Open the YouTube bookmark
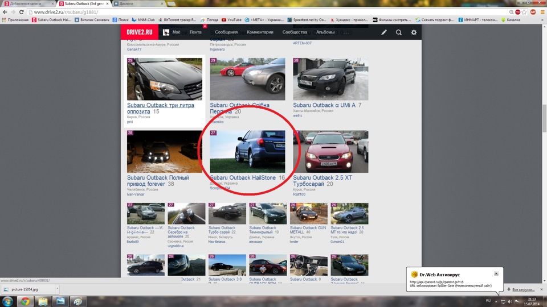 point(231,20)
